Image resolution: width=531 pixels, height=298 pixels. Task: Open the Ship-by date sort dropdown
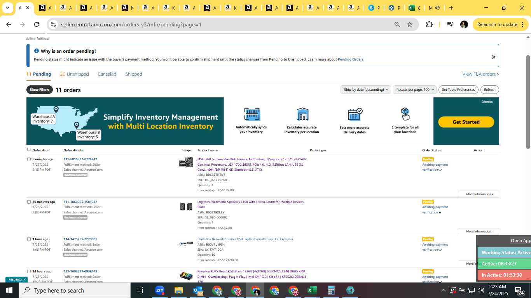pos(365,90)
